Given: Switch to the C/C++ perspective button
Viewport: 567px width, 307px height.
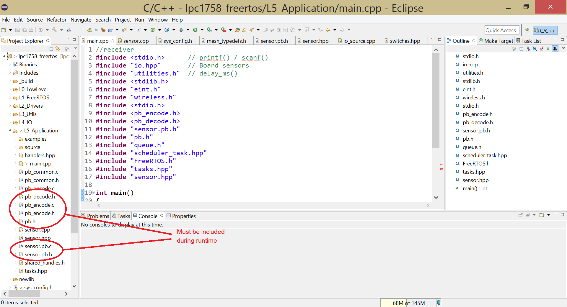Looking at the screenshot, I should coord(545,30).
